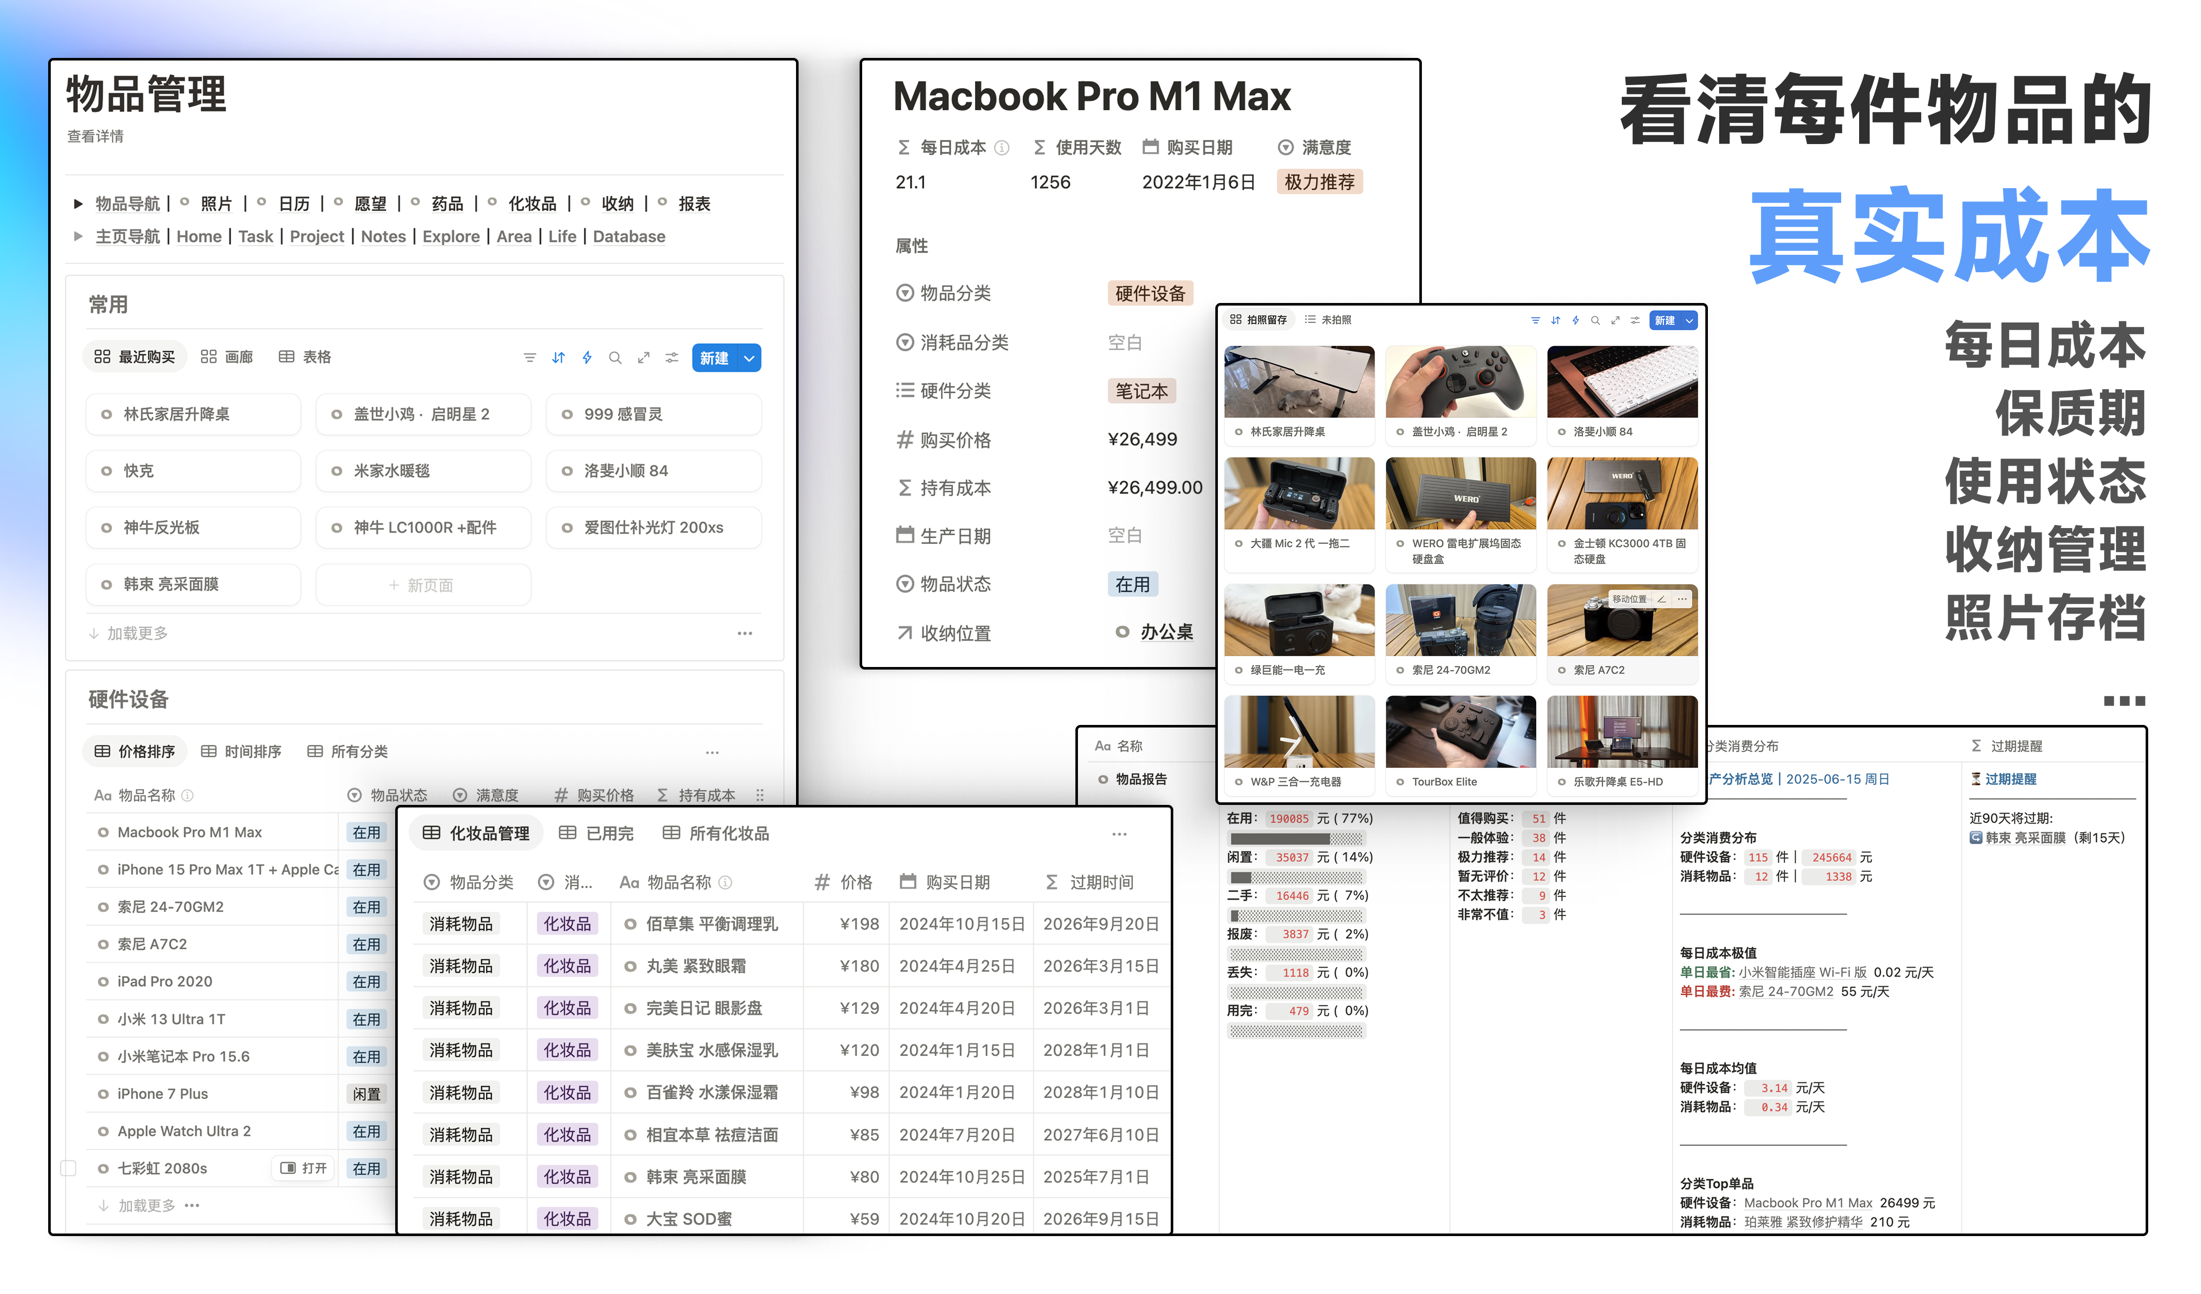Click 物品报告 page in name column
The image size is (2201, 1294).
point(1140,779)
